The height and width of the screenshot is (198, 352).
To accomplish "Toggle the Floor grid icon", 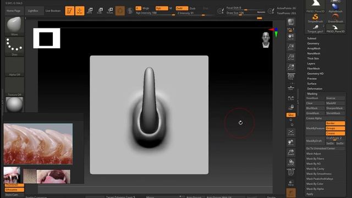I will 291,87.
